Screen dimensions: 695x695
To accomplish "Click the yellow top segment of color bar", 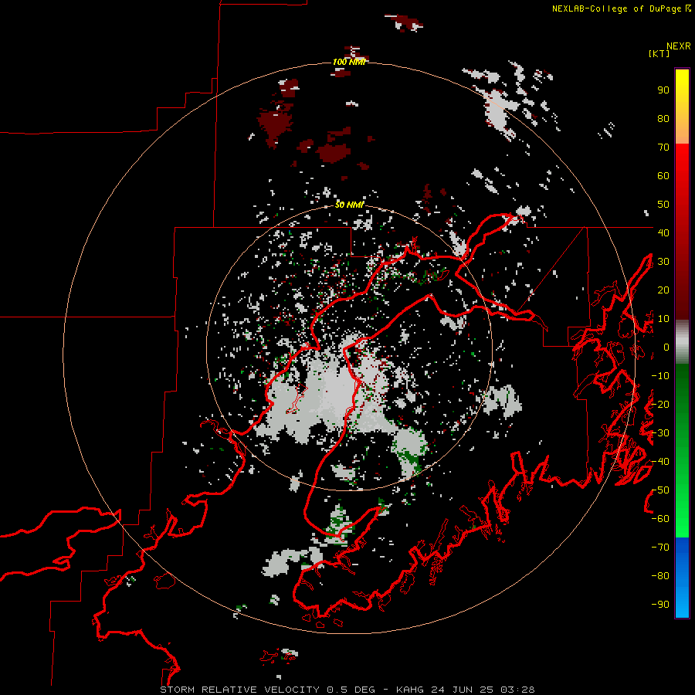I will coord(682,107).
